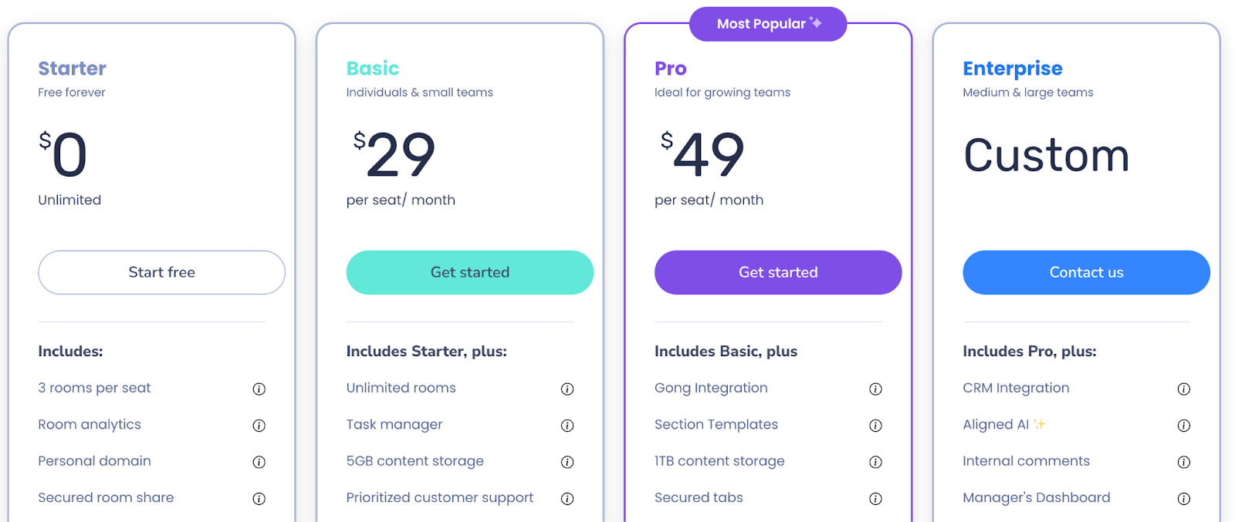Click info icon for 5GB content storage
Image resolution: width=1235 pixels, height=522 pixels.
click(567, 462)
